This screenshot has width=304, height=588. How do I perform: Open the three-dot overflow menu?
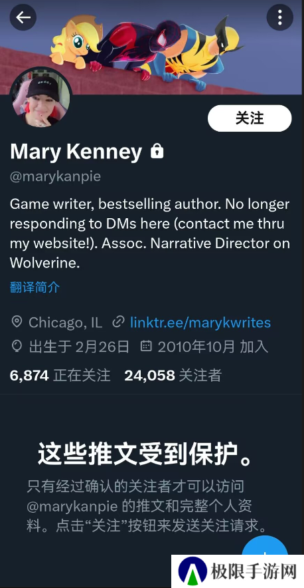point(279,17)
